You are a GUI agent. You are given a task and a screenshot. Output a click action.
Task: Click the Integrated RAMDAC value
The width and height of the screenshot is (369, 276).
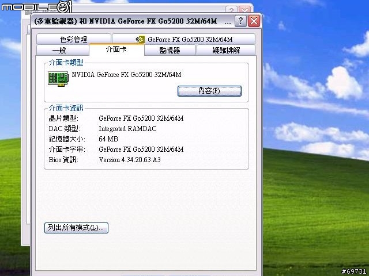[127, 129]
